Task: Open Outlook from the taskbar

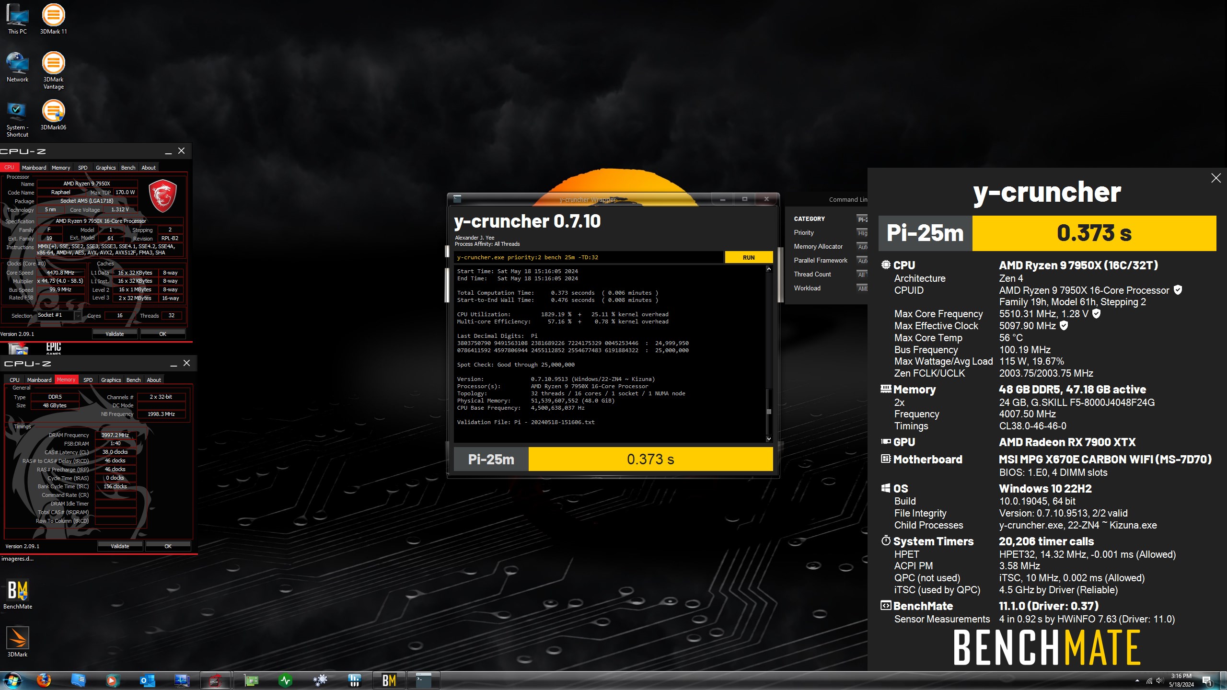Action: pyautogui.click(x=147, y=680)
